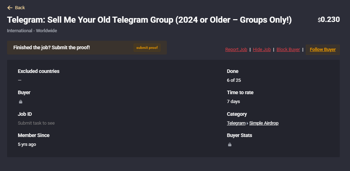Click the arrow between Telegram and Simple Airdrop
The image size is (350, 171).
click(247, 123)
